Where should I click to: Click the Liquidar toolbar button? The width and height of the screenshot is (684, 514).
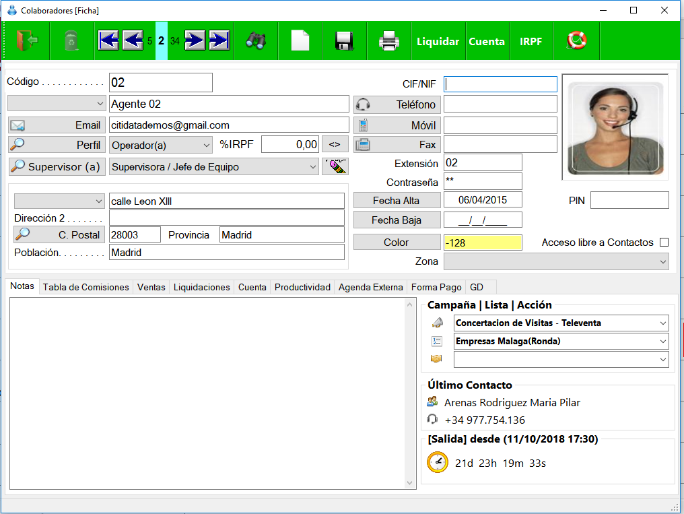(438, 42)
